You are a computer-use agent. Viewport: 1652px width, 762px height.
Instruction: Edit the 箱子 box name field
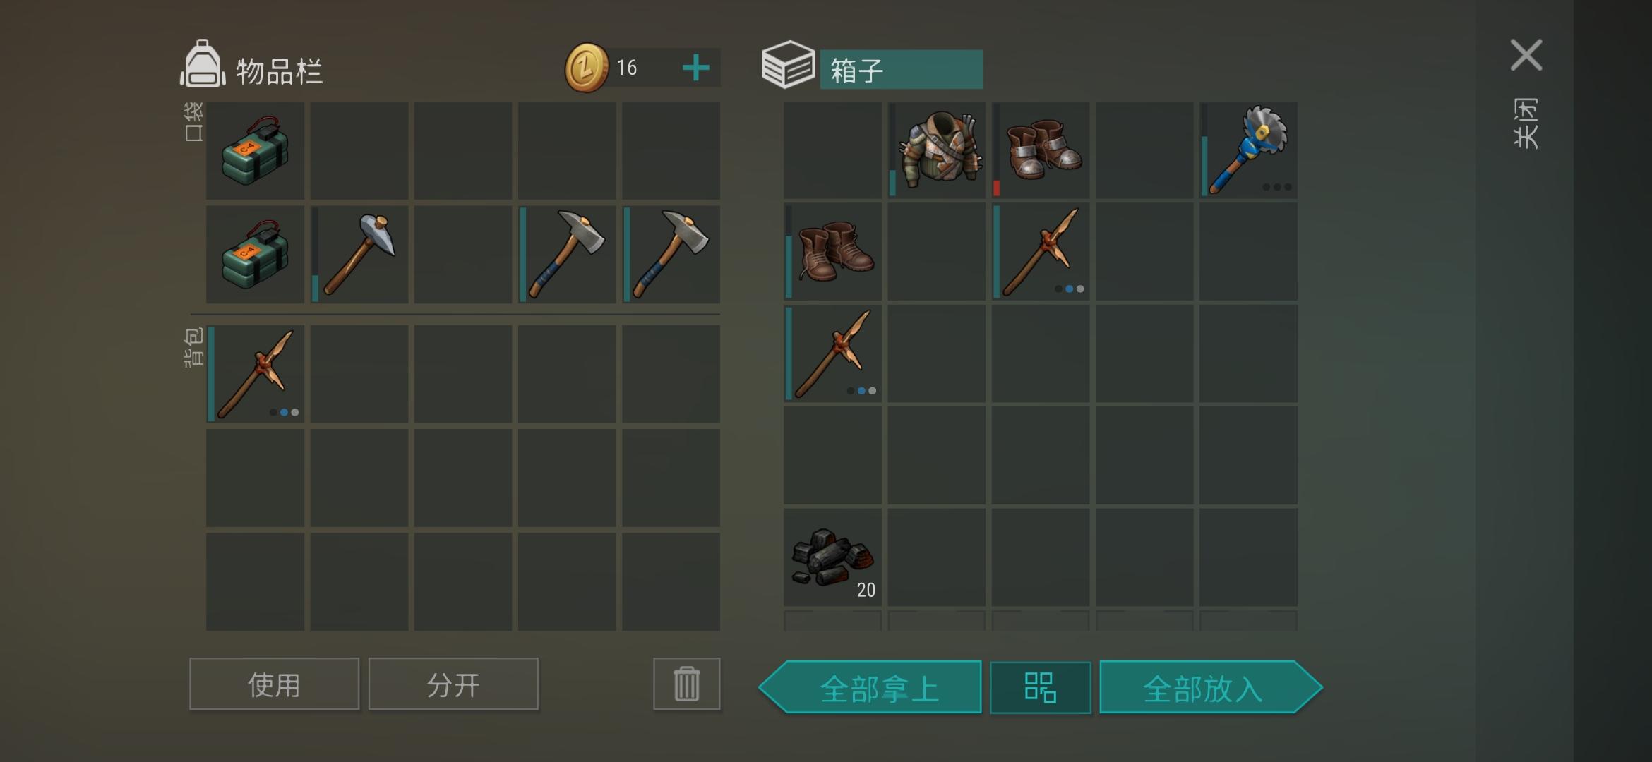tap(901, 69)
